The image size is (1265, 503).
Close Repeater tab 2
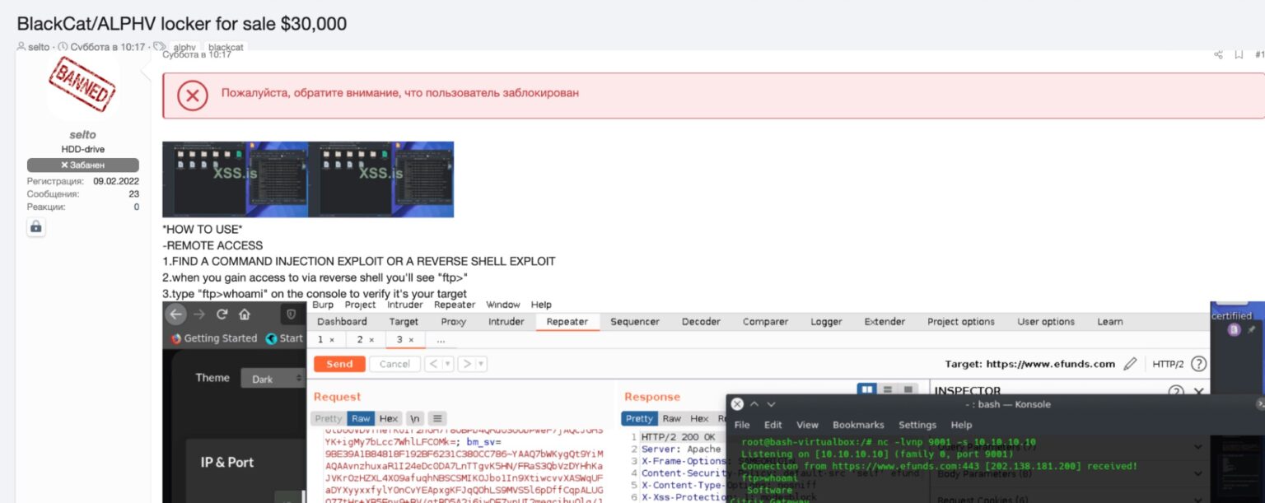[371, 340]
